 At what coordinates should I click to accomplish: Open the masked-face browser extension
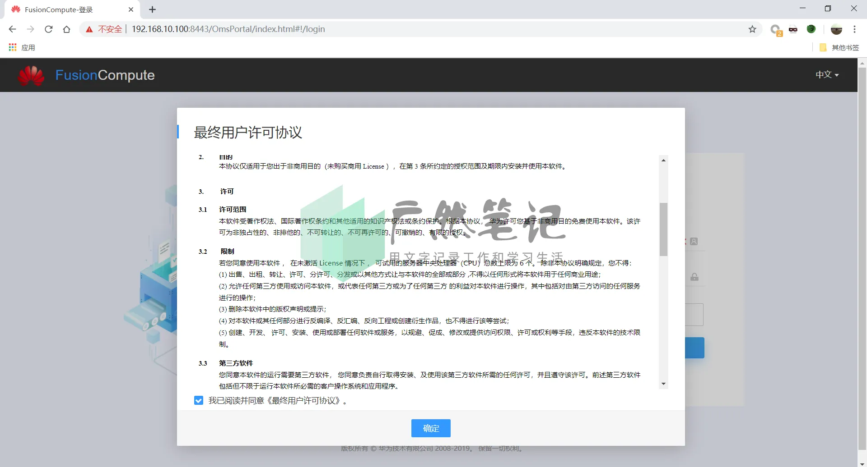coord(793,29)
